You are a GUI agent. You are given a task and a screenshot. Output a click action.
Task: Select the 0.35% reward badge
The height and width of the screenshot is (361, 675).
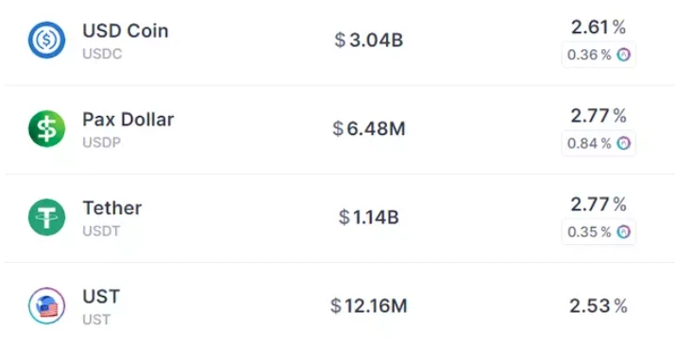coord(599,232)
